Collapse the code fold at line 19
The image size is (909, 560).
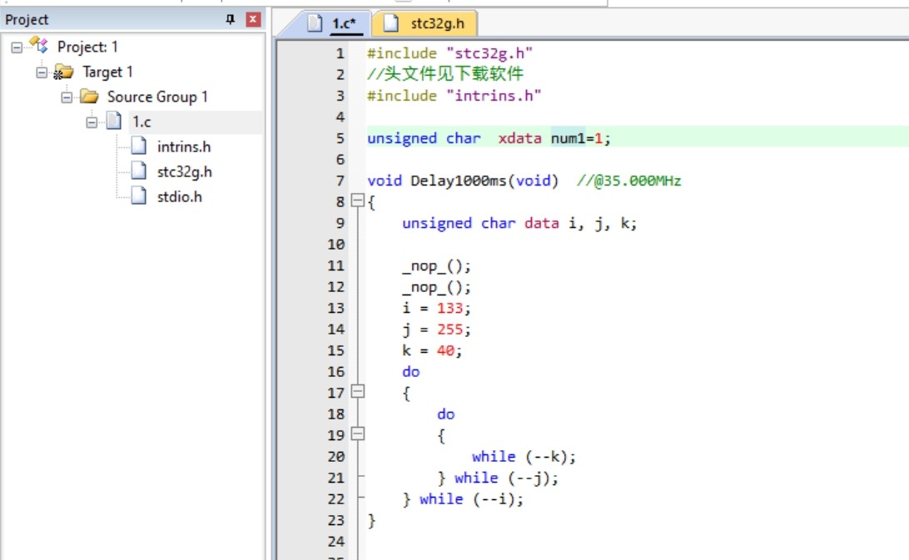pyautogui.click(x=358, y=434)
